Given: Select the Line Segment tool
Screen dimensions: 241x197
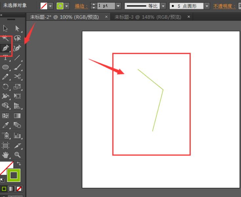Looking at the screenshot, I should [17, 58].
